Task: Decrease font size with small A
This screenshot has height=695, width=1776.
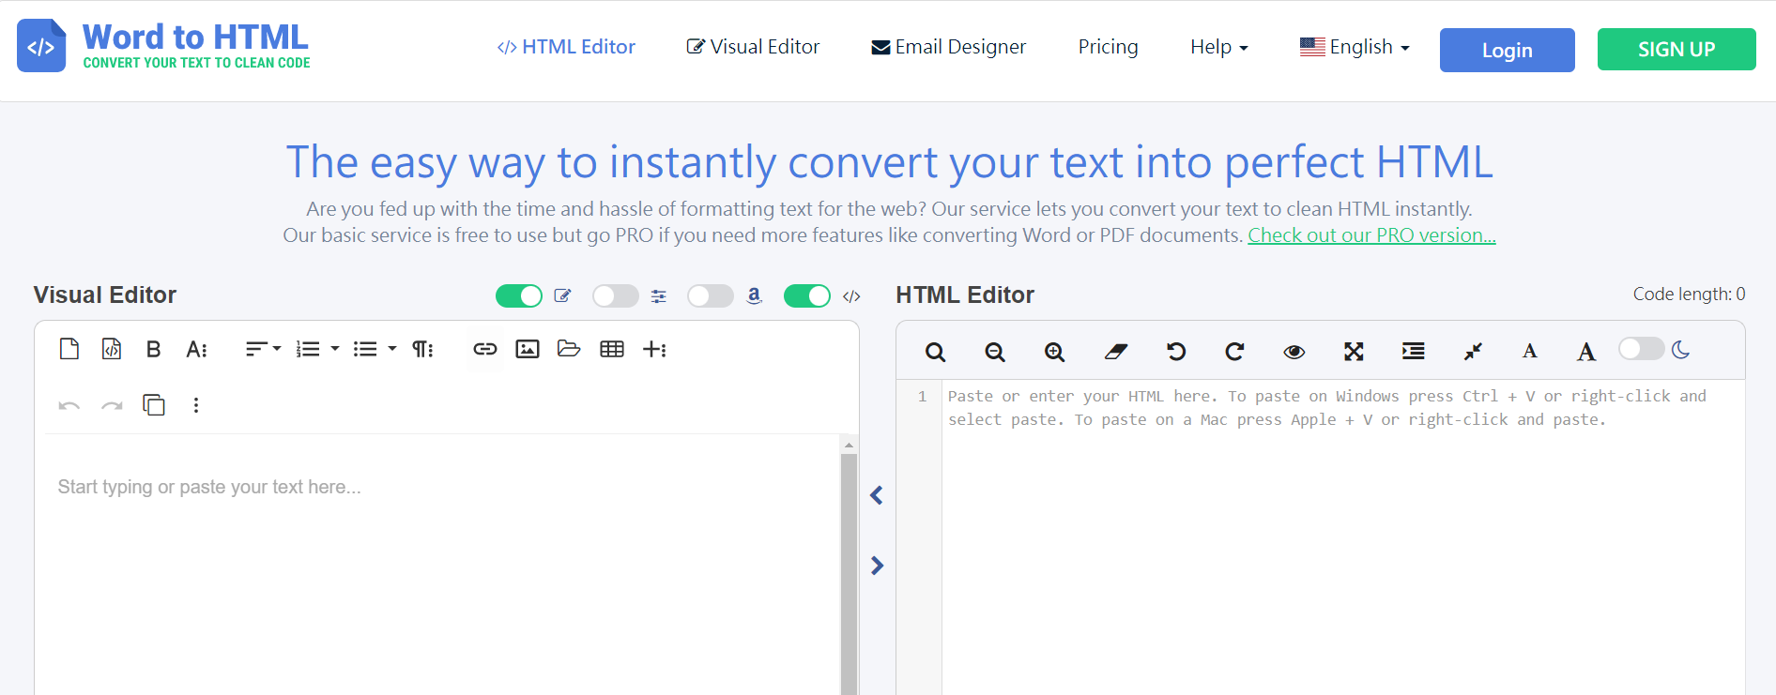Action: tap(1530, 352)
